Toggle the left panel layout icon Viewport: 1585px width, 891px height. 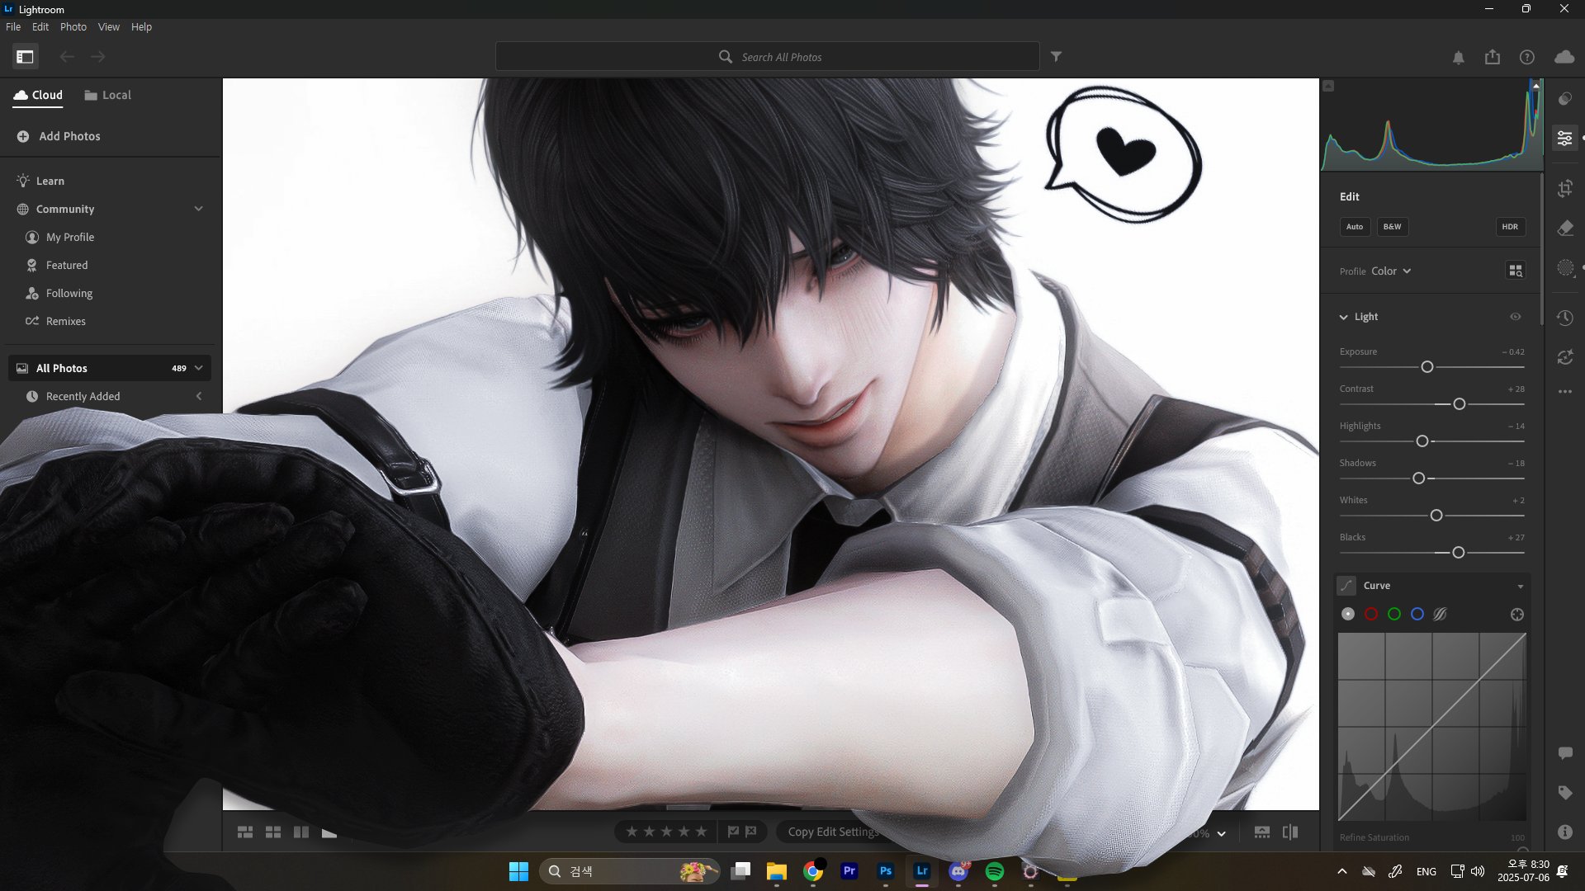tap(25, 57)
